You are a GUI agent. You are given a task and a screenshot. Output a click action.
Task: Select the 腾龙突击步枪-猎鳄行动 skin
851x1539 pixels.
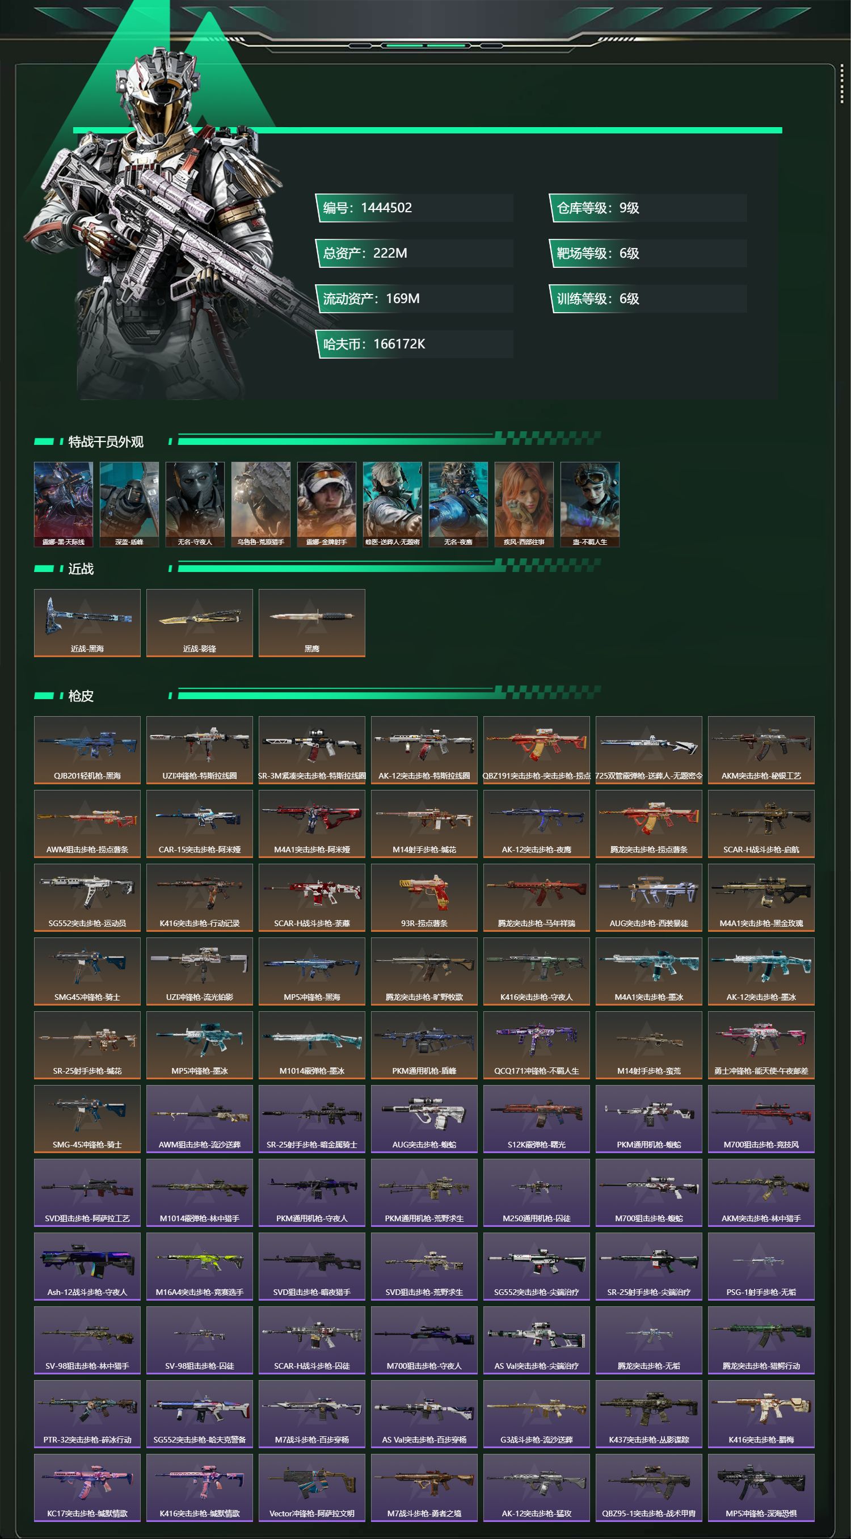[x=761, y=1340]
